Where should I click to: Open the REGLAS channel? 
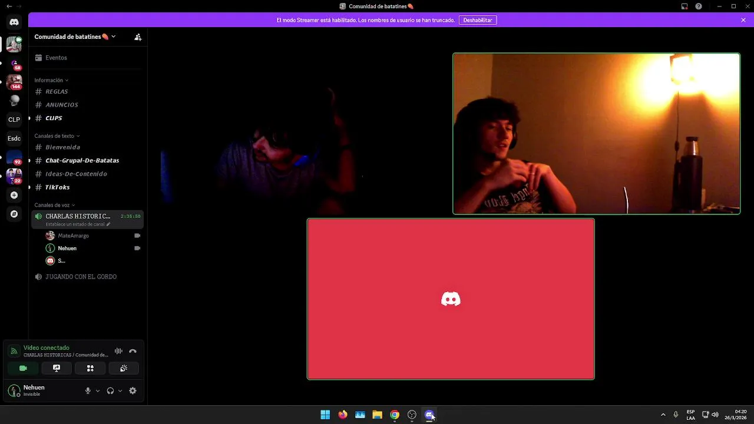tap(88, 91)
